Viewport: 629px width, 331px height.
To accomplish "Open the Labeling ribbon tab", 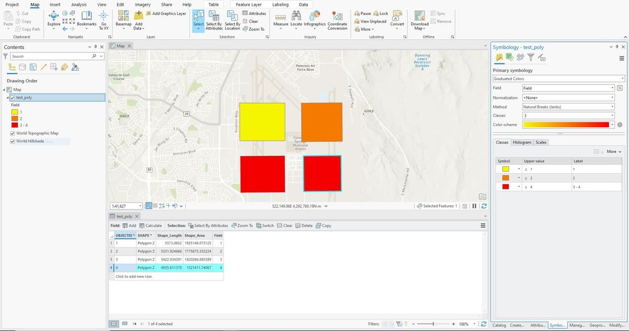I will (x=280, y=4).
